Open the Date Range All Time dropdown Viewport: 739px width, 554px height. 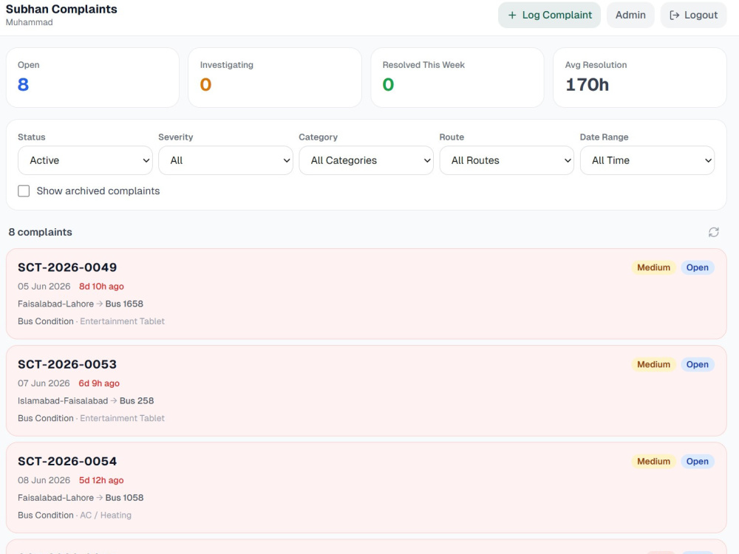pos(647,160)
